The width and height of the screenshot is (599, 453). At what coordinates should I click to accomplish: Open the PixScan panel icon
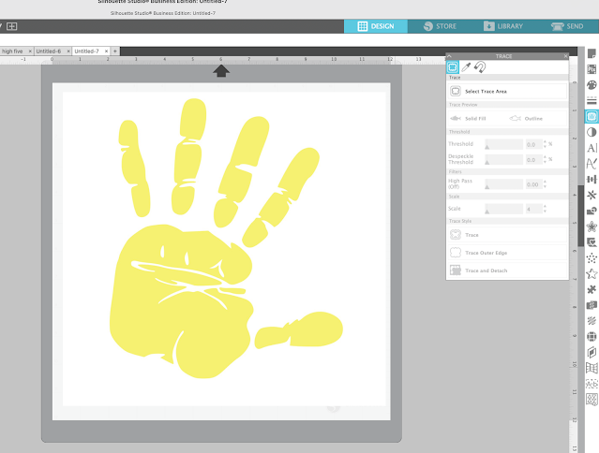(x=592, y=69)
